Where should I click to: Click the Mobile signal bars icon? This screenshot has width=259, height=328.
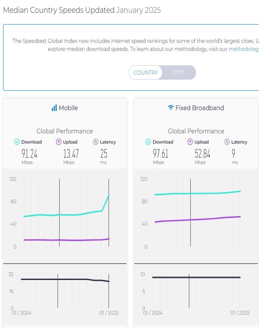click(54, 108)
